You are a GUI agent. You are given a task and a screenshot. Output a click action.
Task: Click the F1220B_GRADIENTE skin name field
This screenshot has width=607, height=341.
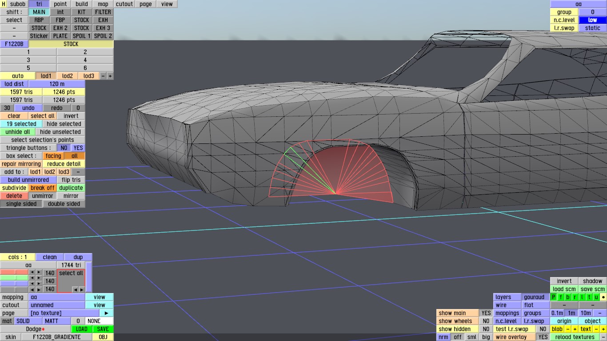(57, 337)
